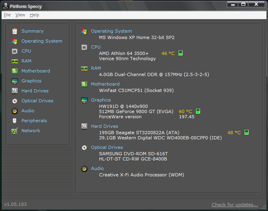Screen dimensions: 268x211
Task: Click WinFast C51MCP51 (Socket 939) text
Action: (136, 90)
